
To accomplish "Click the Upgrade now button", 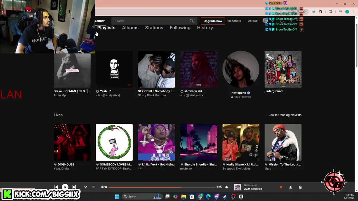I will (x=213, y=21).
